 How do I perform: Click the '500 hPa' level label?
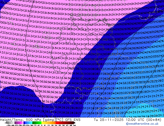(33, 120)
